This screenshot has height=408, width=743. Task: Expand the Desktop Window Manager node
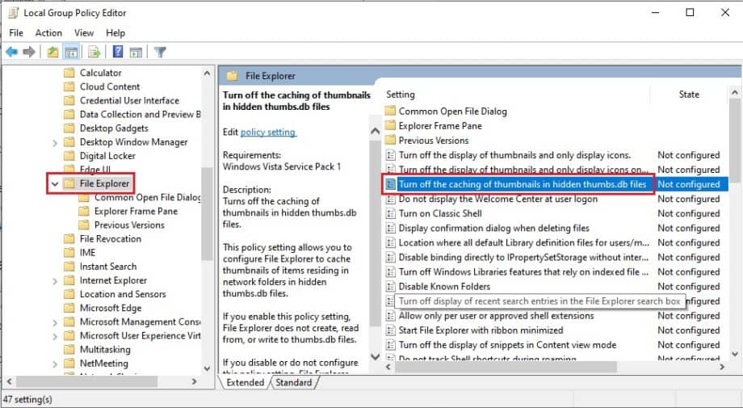pyautogui.click(x=55, y=142)
